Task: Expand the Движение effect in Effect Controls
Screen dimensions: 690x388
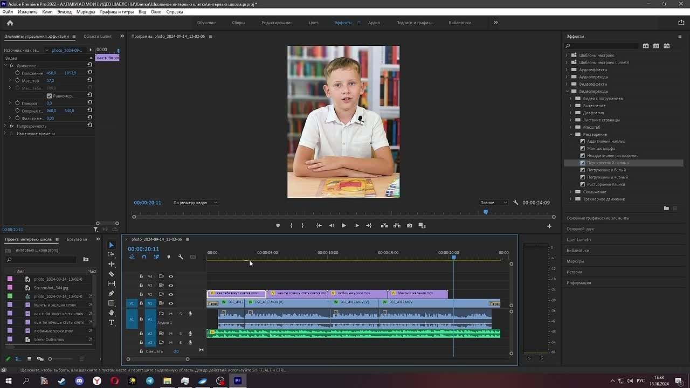Action: [x=5, y=65]
